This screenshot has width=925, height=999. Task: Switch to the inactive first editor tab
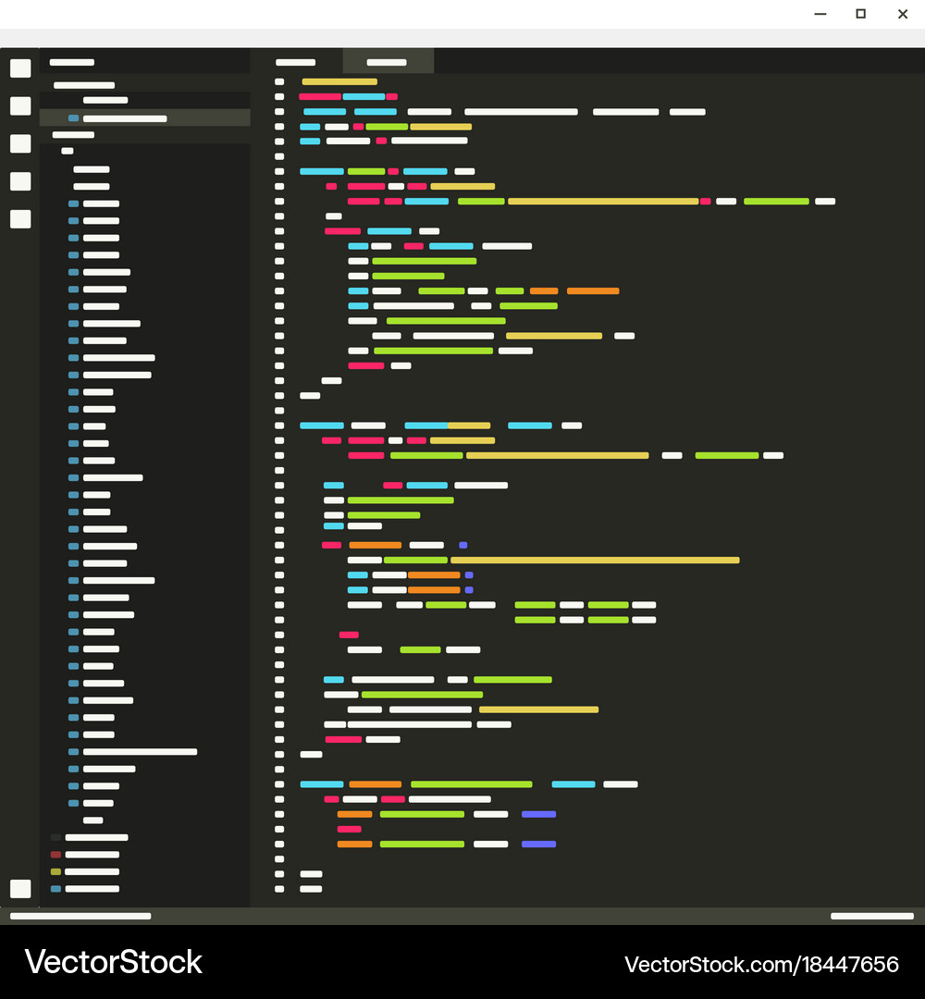(296, 63)
